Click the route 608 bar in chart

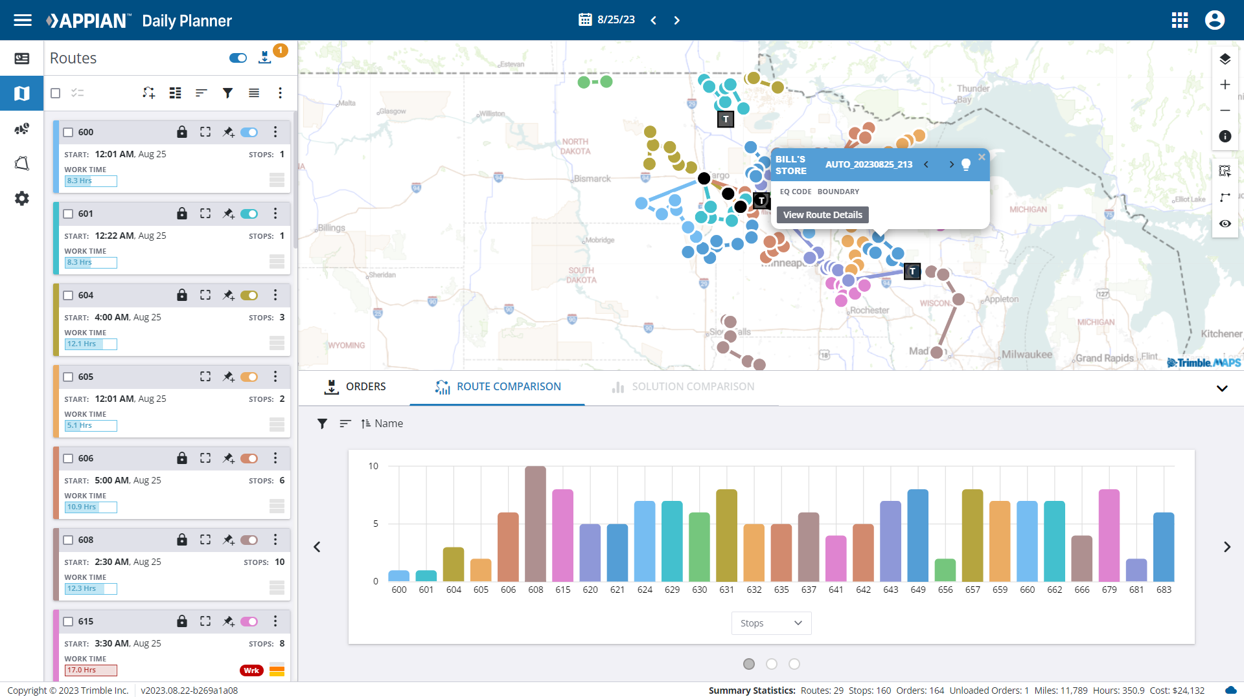pyautogui.click(x=535, y=523)
